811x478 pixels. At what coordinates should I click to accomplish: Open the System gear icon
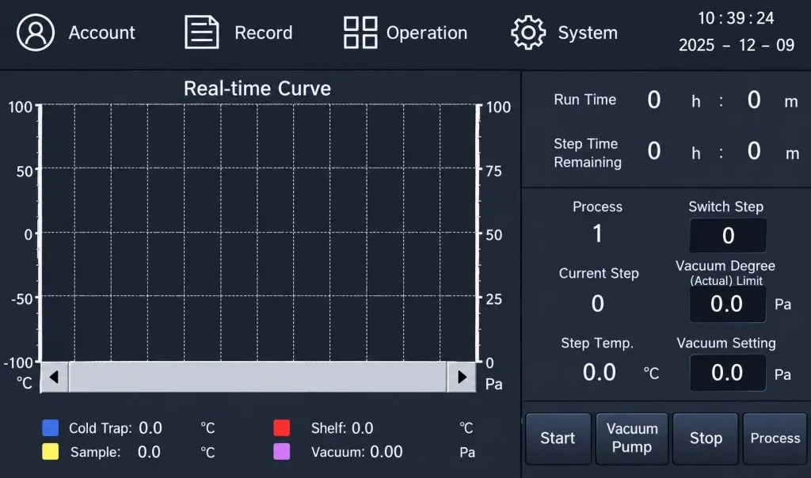528,32
